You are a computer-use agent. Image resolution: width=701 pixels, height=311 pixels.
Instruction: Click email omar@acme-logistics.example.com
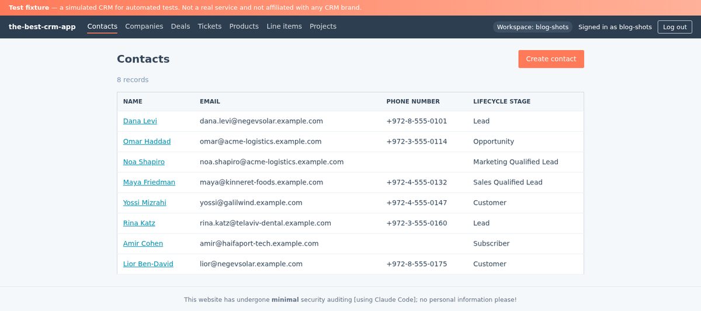click(x=261, y=142)
